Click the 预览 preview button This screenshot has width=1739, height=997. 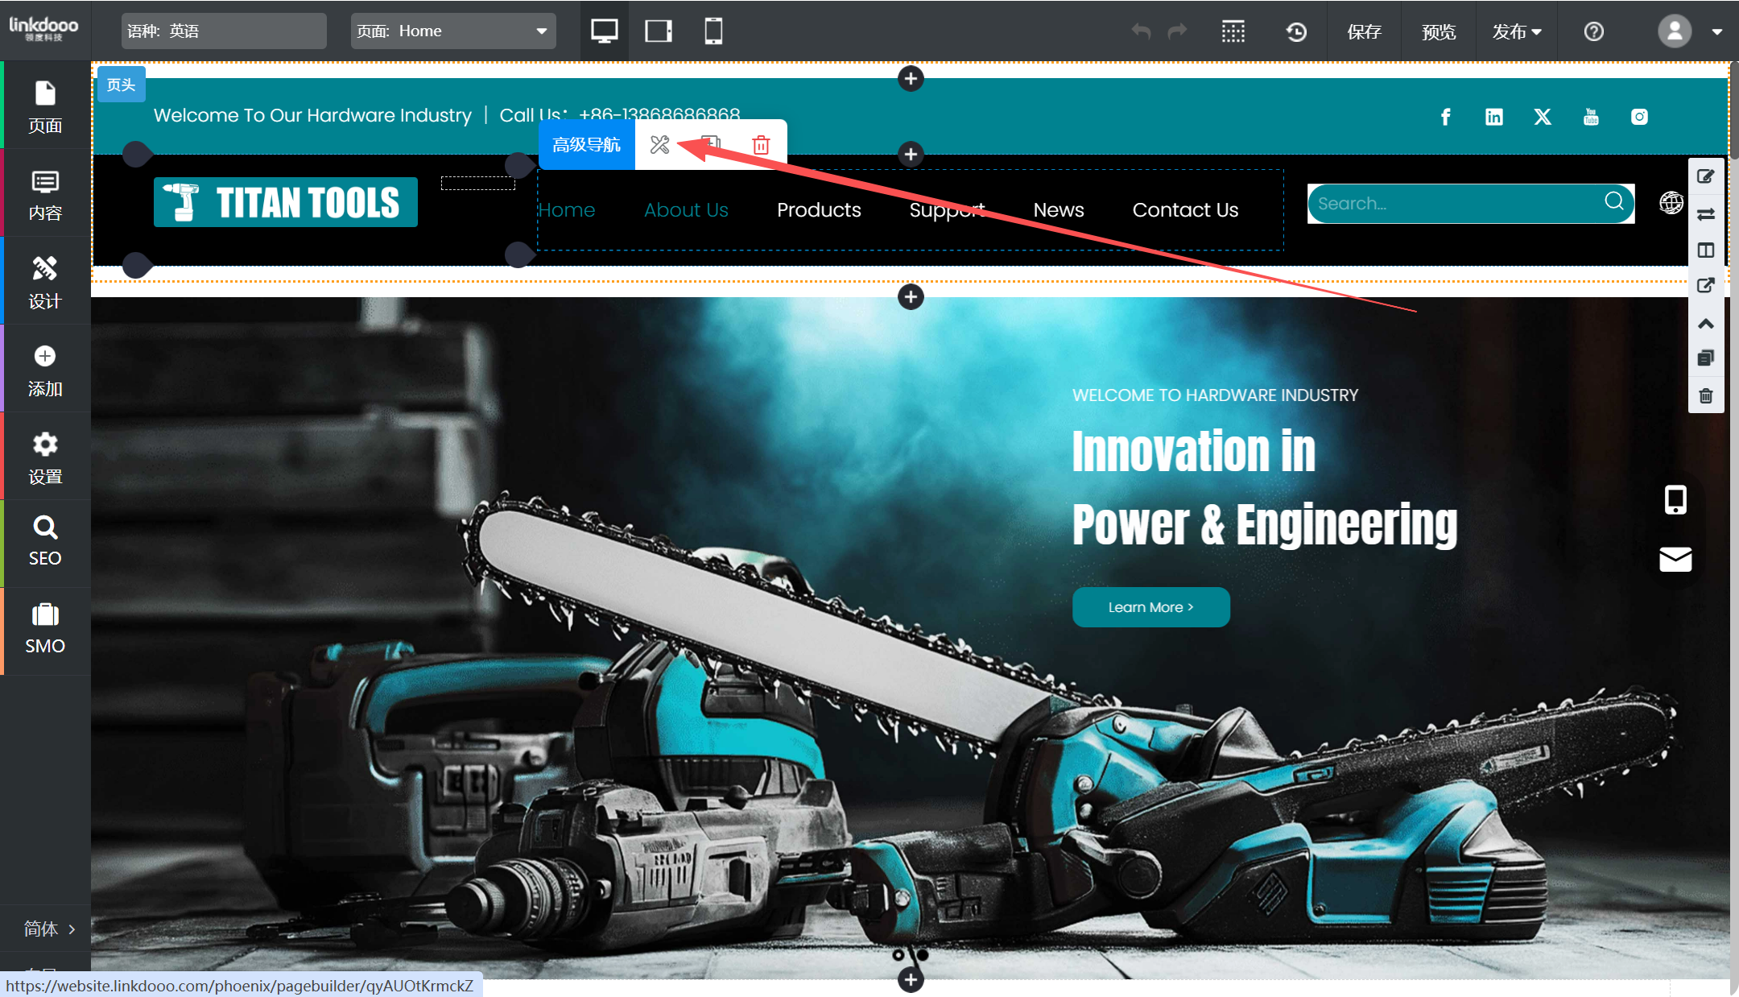[1438, 31]
